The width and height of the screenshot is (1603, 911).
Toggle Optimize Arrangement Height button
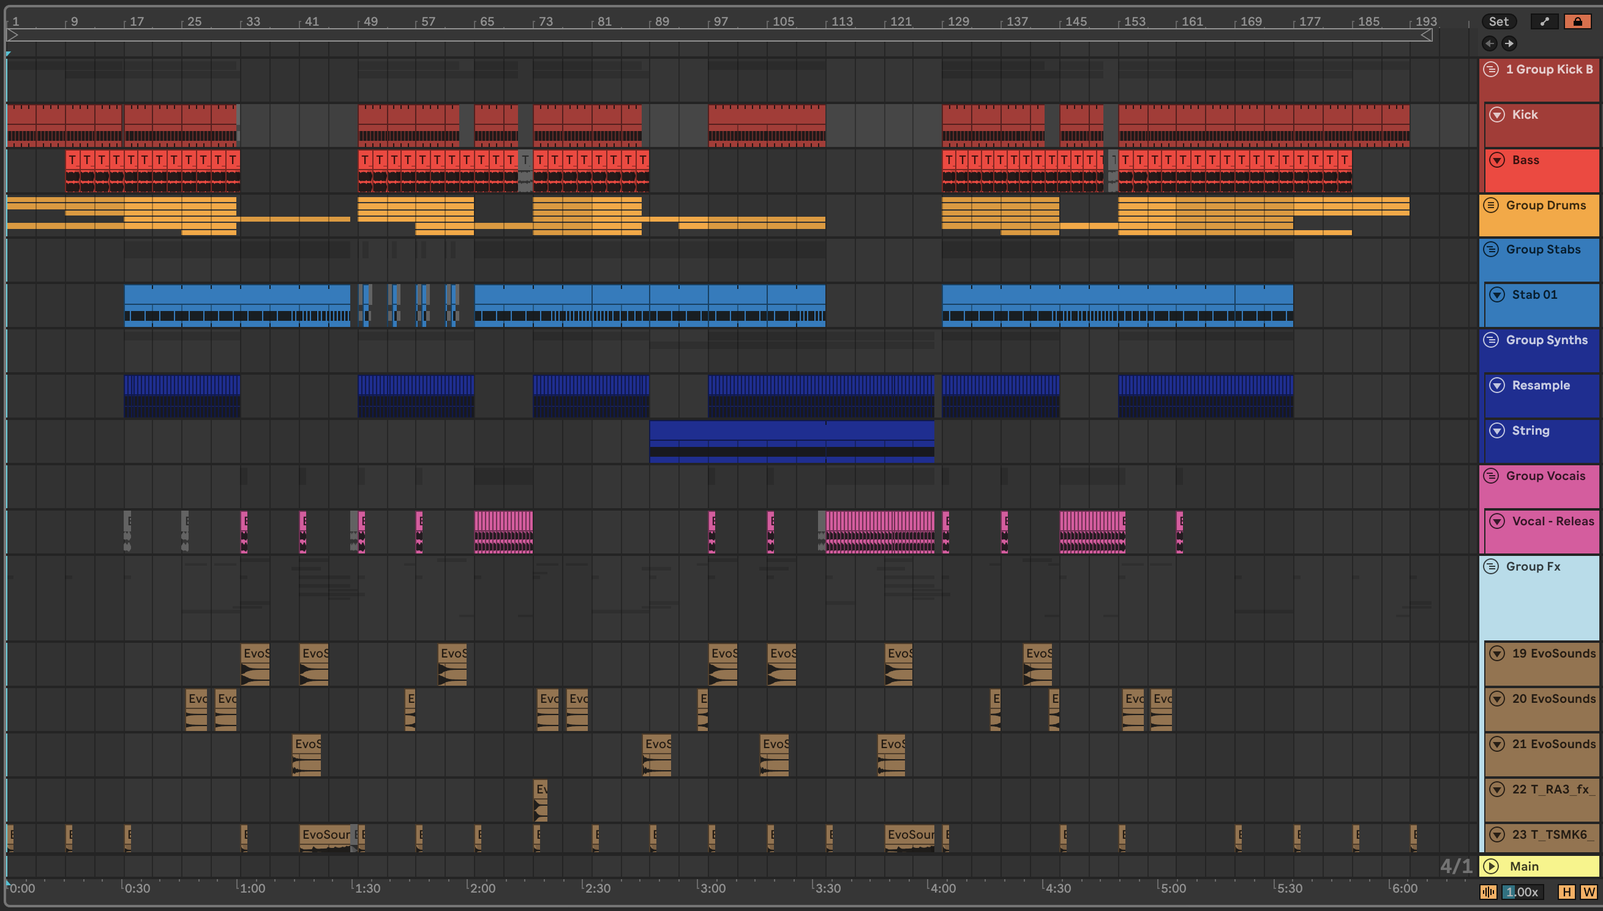1567,891
